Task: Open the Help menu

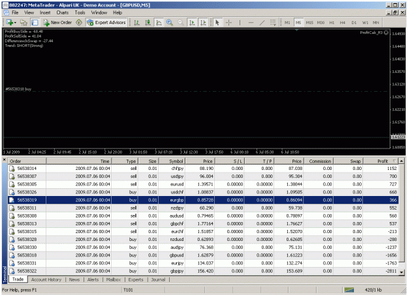Action: (x=118, y=12)
